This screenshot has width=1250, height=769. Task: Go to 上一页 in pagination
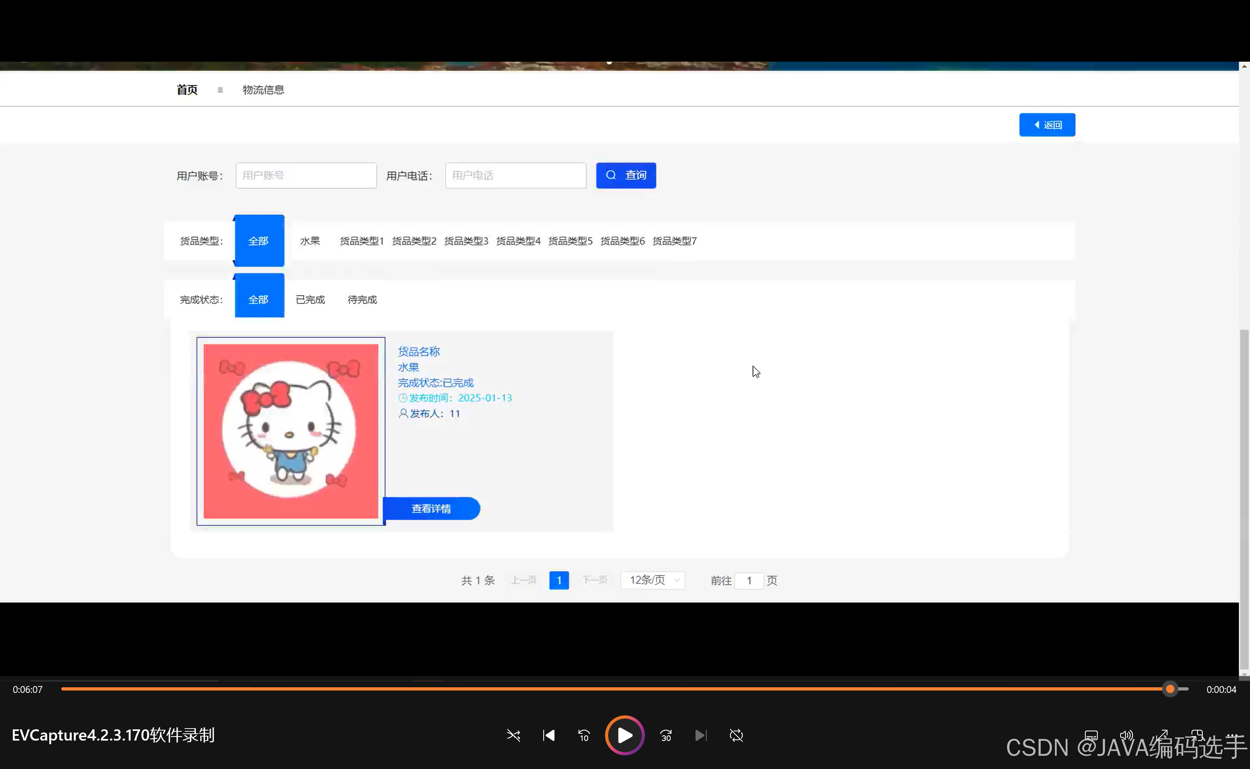click(524, 580)
